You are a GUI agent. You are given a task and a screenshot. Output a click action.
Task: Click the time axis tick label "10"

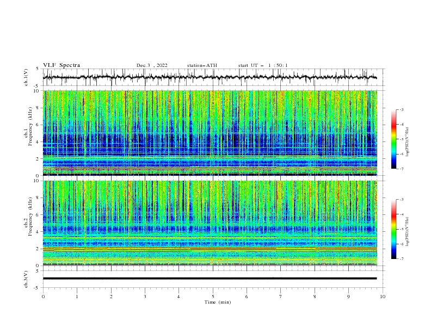pyautogui.click(x=383, y=297)
